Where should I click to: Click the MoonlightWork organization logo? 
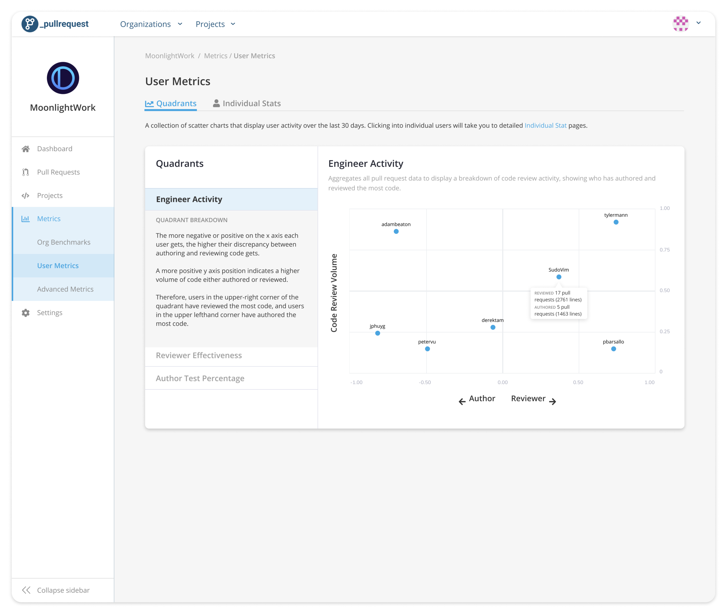pyautogui.click(x=63, y=78)
